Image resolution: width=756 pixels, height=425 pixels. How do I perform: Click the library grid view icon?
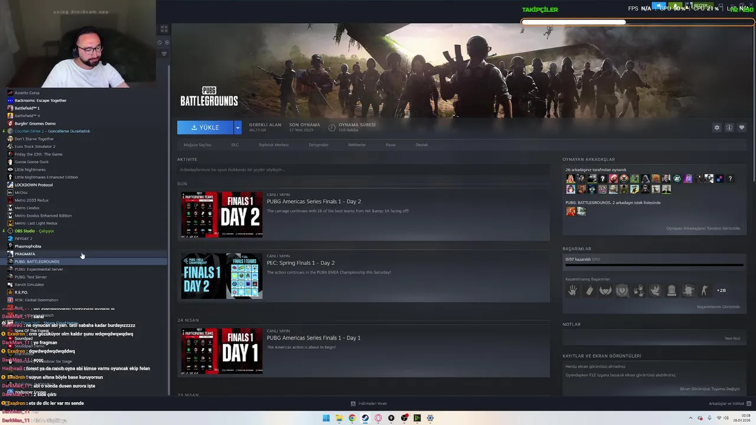click(x=164, y=28)
